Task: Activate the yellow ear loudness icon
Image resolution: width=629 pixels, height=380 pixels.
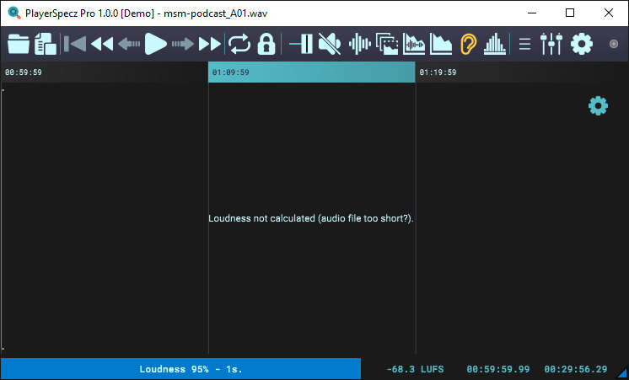Action: point(468,44)
